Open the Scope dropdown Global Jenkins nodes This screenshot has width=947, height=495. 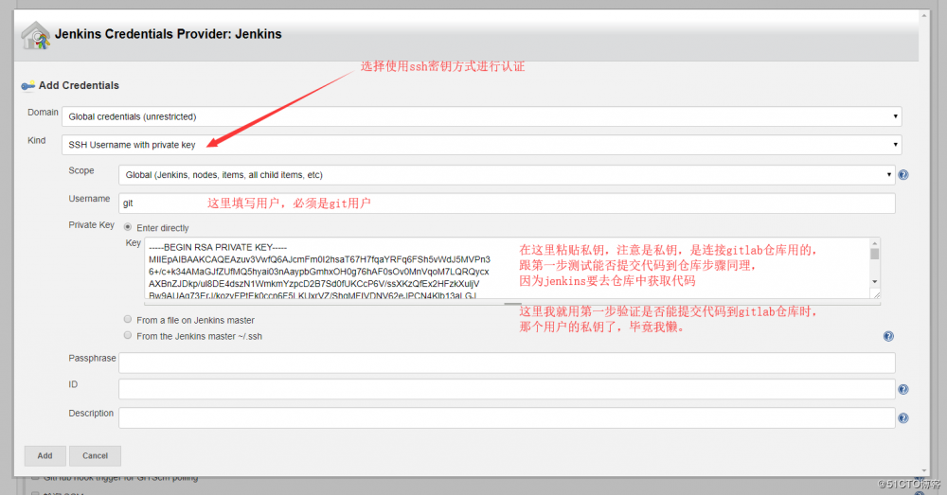click(x=506, y=175)
